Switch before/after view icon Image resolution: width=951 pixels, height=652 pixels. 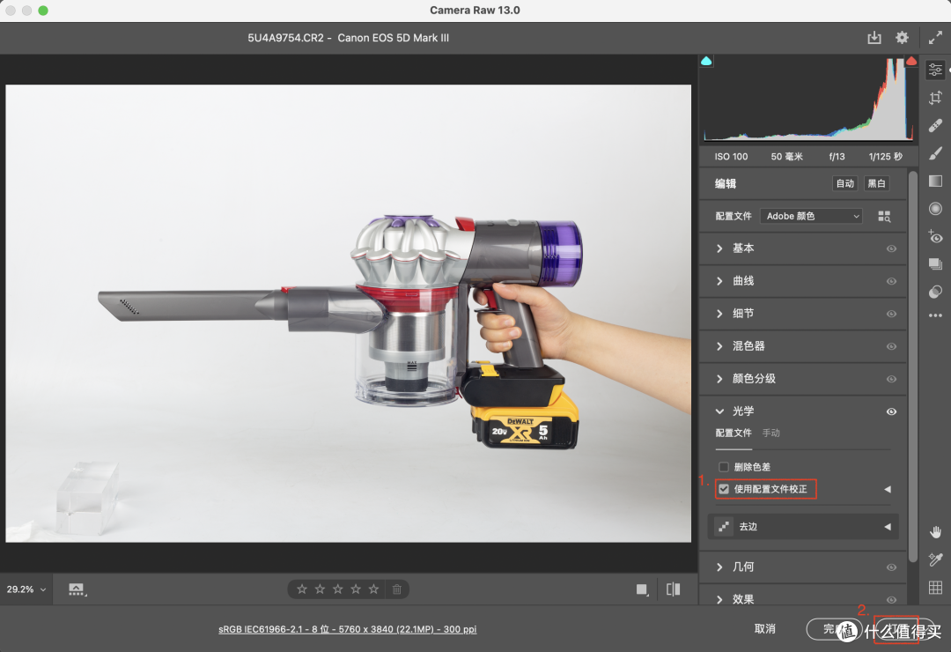tap(674, 589)
